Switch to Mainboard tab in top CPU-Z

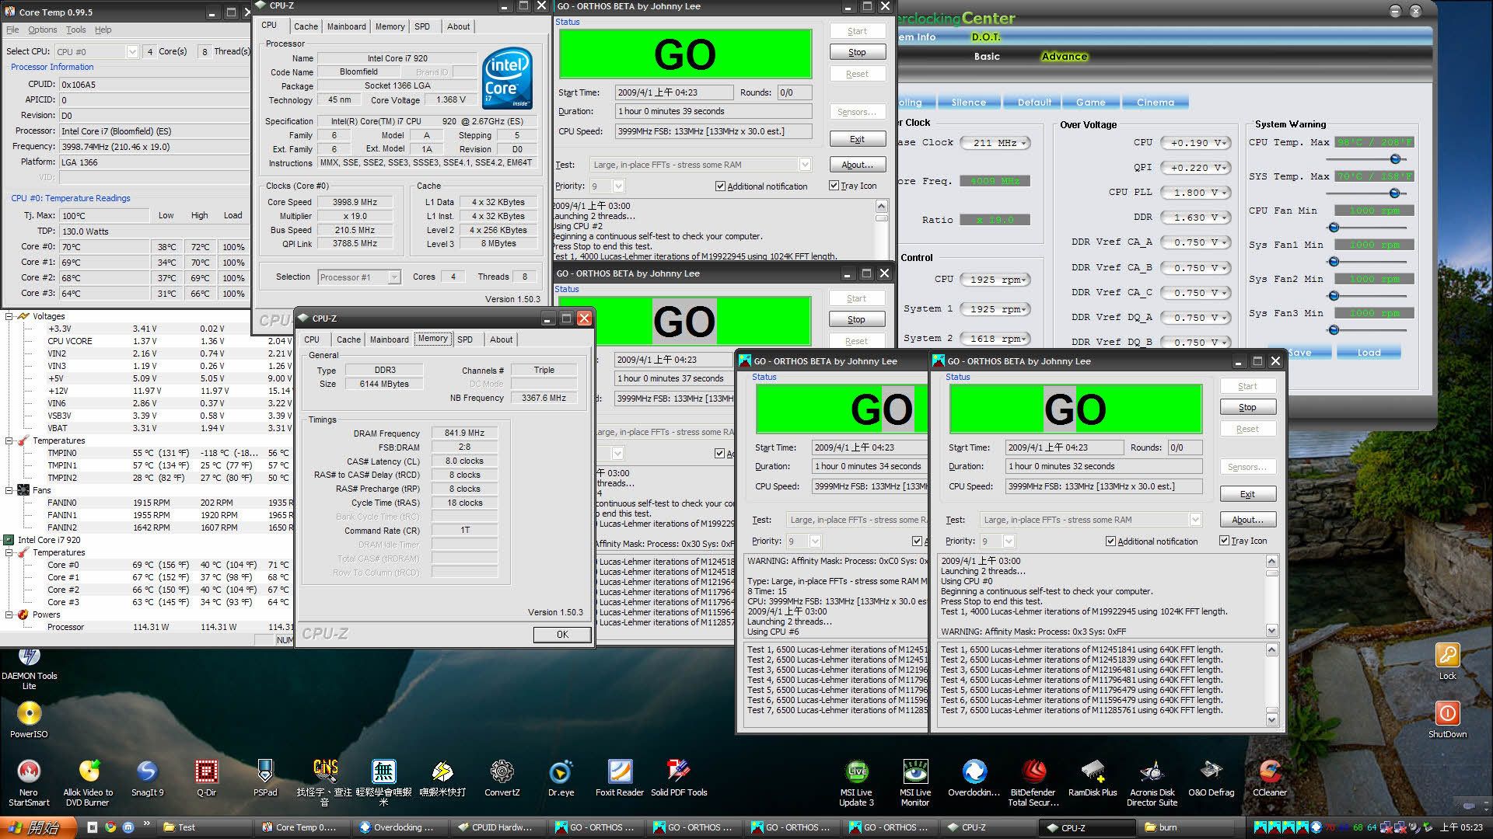pos(346,26)
